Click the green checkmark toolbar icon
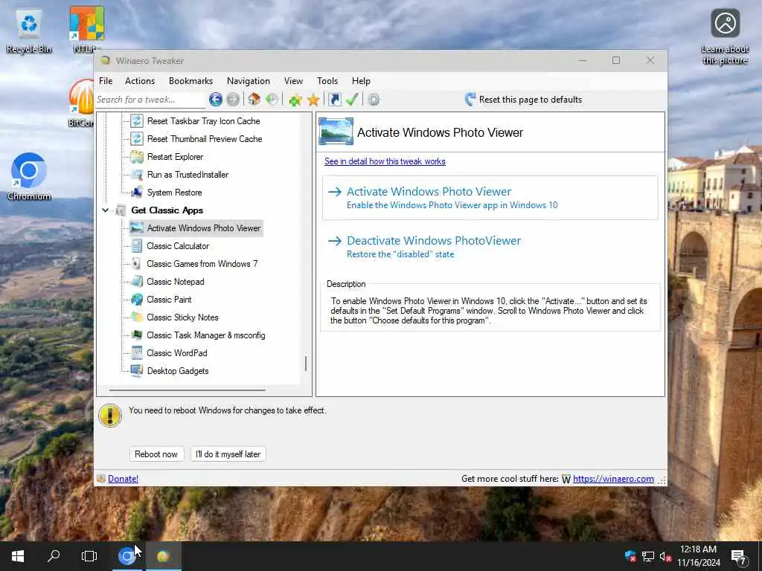 (352, 100)
